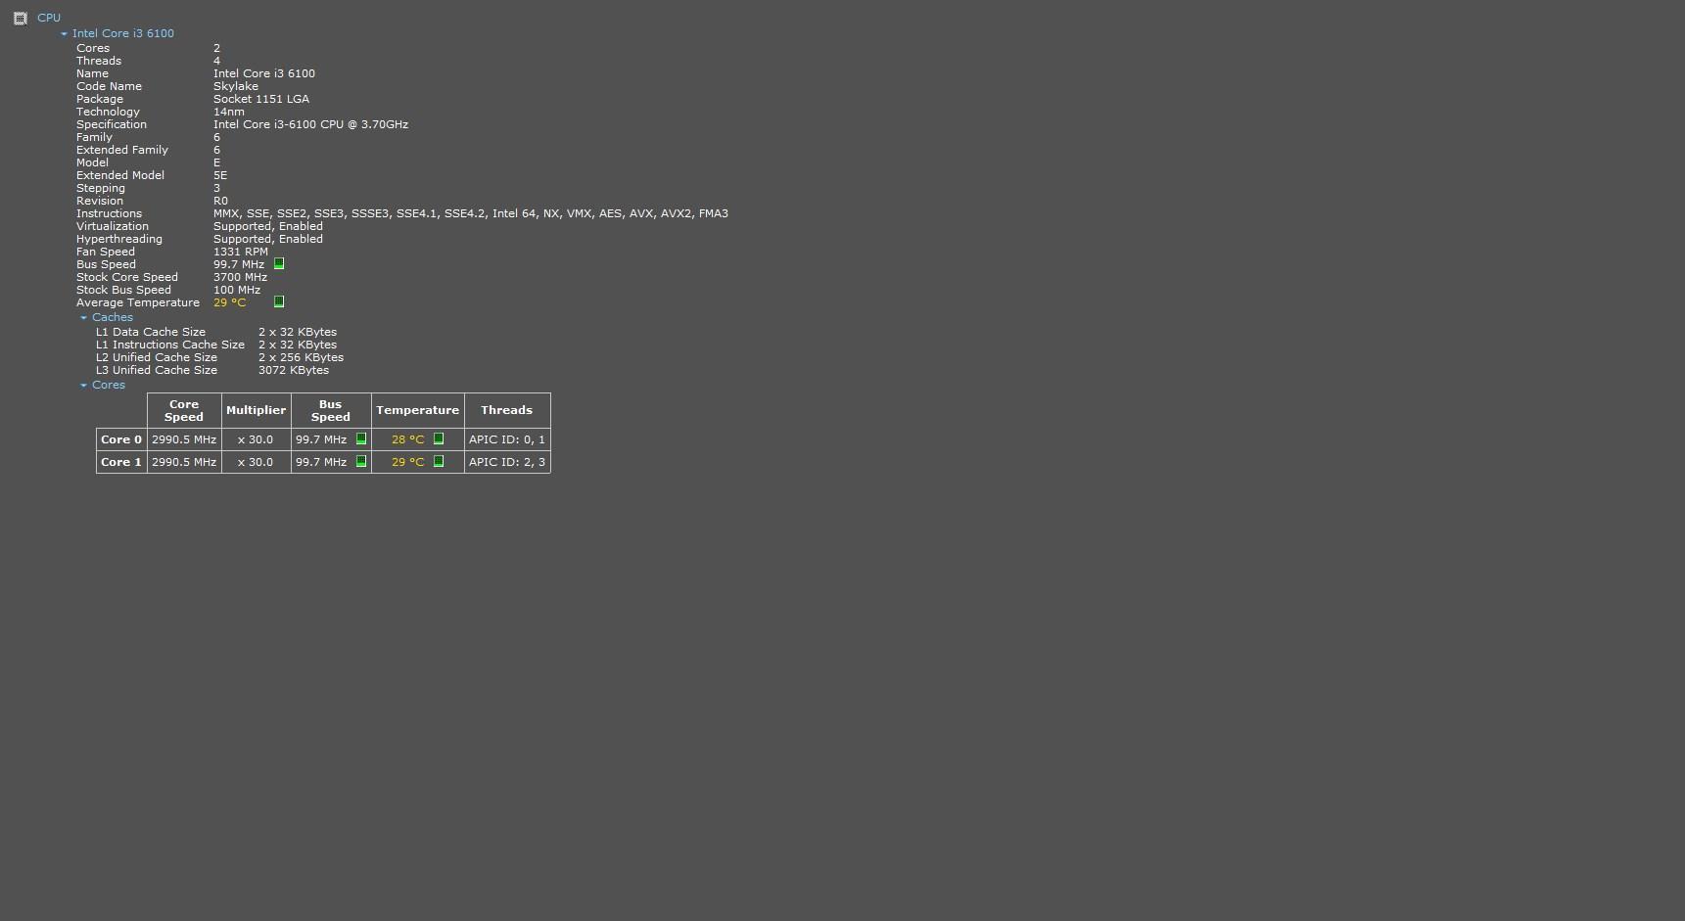Click the Intel Core i3 6100 heading
Screen dimensions: 1685x921
[123, 33]
